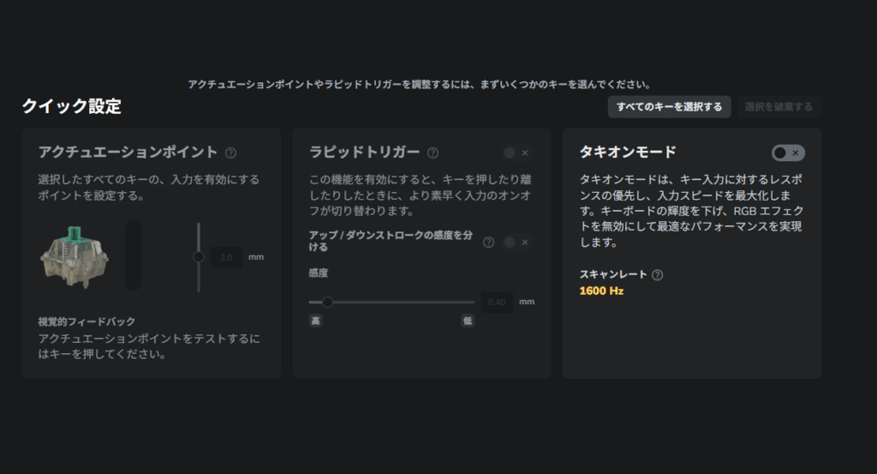Viewport: 877px width, 474px height.
Task: Click the 1600 Hz scan rate value
Action: coord(601,291)
